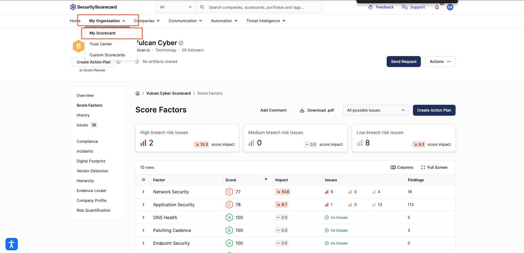The image size is (524, 253).
Task: Open the YA user avatar menu
Action: [x=450, y=7]
